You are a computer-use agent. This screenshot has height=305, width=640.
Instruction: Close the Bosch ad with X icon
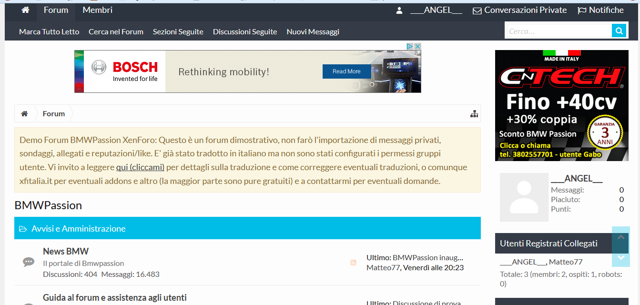coord(417,46)
